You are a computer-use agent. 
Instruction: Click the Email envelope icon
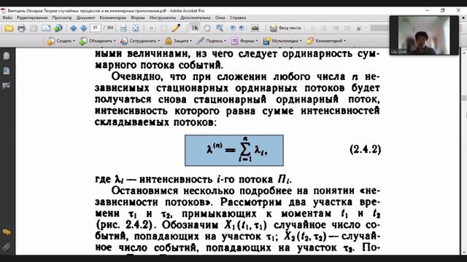(46, 28)
